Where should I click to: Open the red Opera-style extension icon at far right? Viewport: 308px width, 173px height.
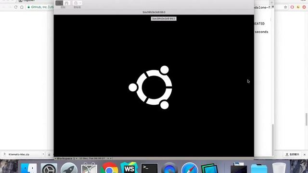pos(304,7)
